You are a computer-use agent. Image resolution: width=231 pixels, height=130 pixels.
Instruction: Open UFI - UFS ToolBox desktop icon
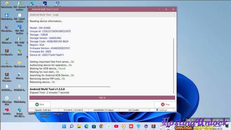point(19,29)
